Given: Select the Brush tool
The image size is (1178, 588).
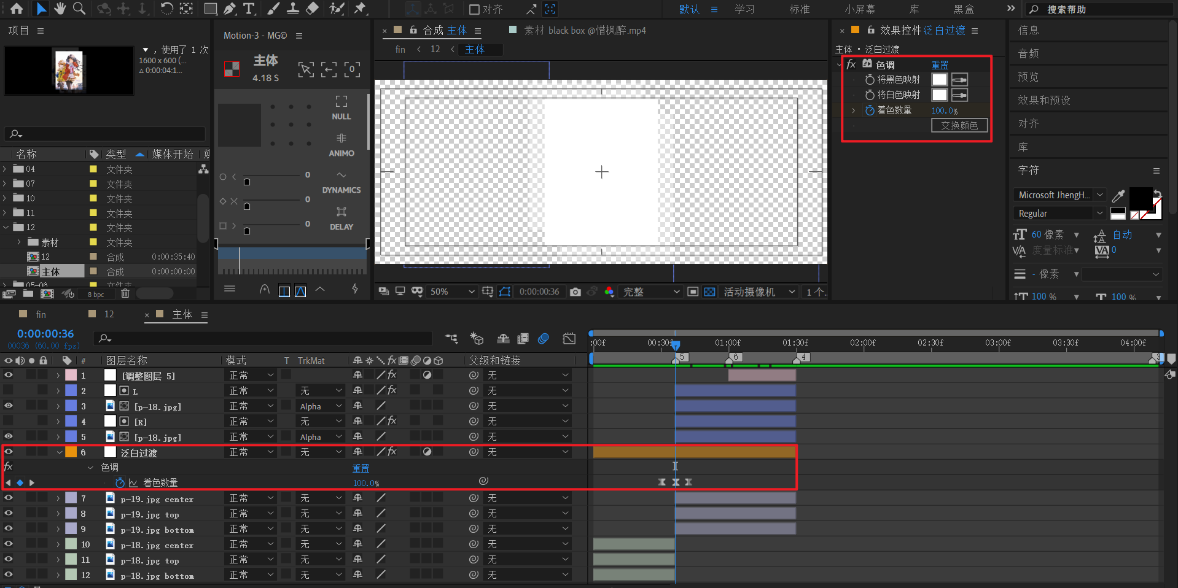Looking at the screenshot, I should click(x=274, y=9).
